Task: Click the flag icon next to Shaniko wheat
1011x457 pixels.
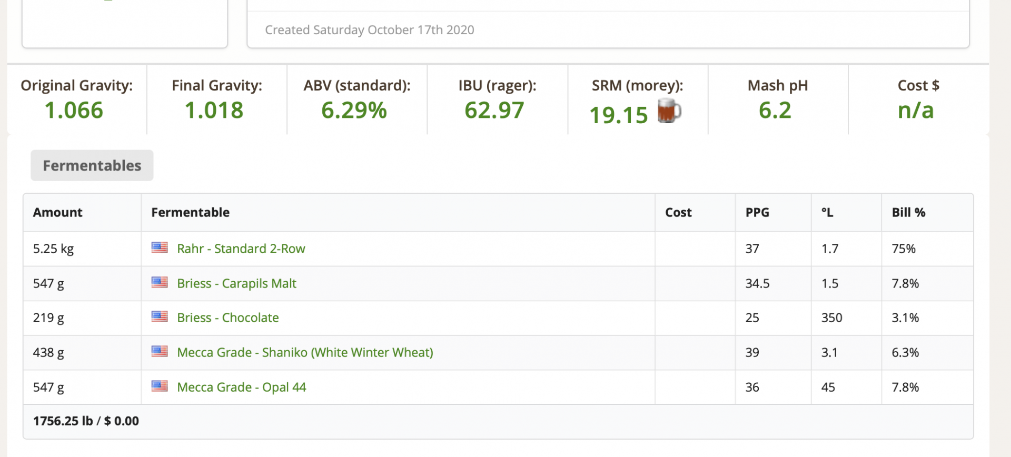Action: pyautogui.click(x=160, y=351)
